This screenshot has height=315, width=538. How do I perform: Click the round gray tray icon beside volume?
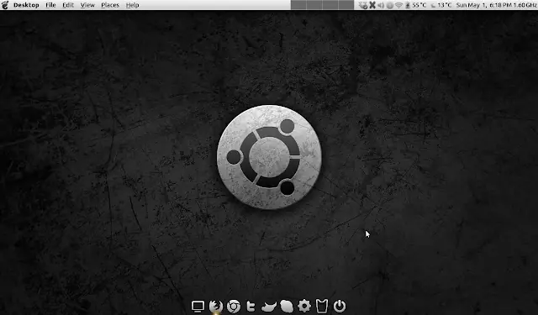pos(390,5)
